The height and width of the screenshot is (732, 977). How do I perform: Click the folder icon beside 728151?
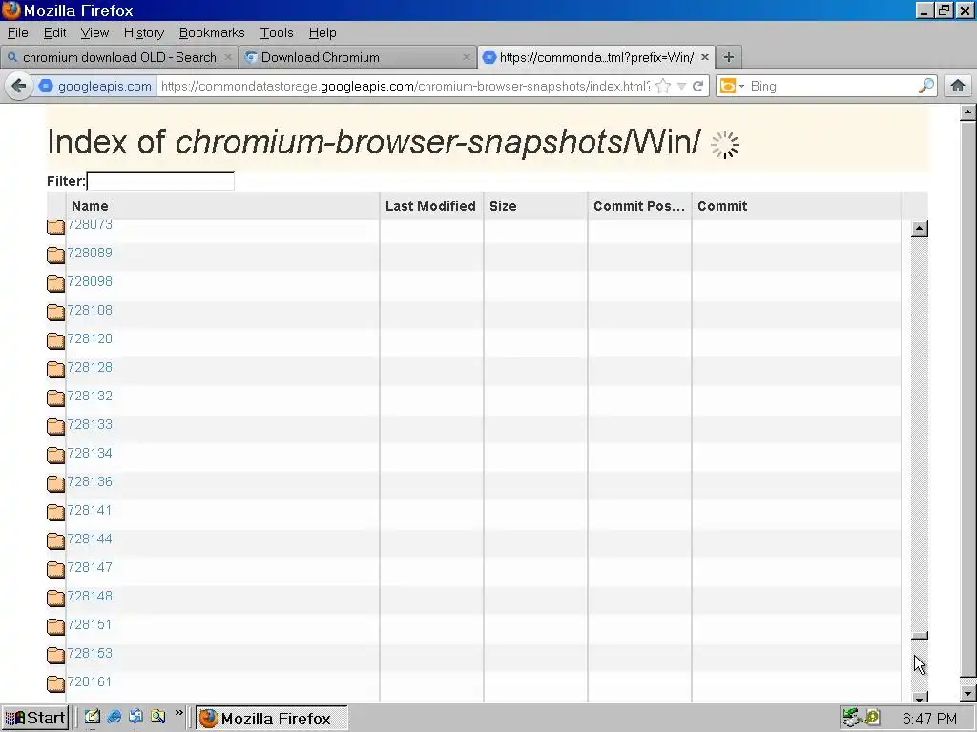coord(55,626)
